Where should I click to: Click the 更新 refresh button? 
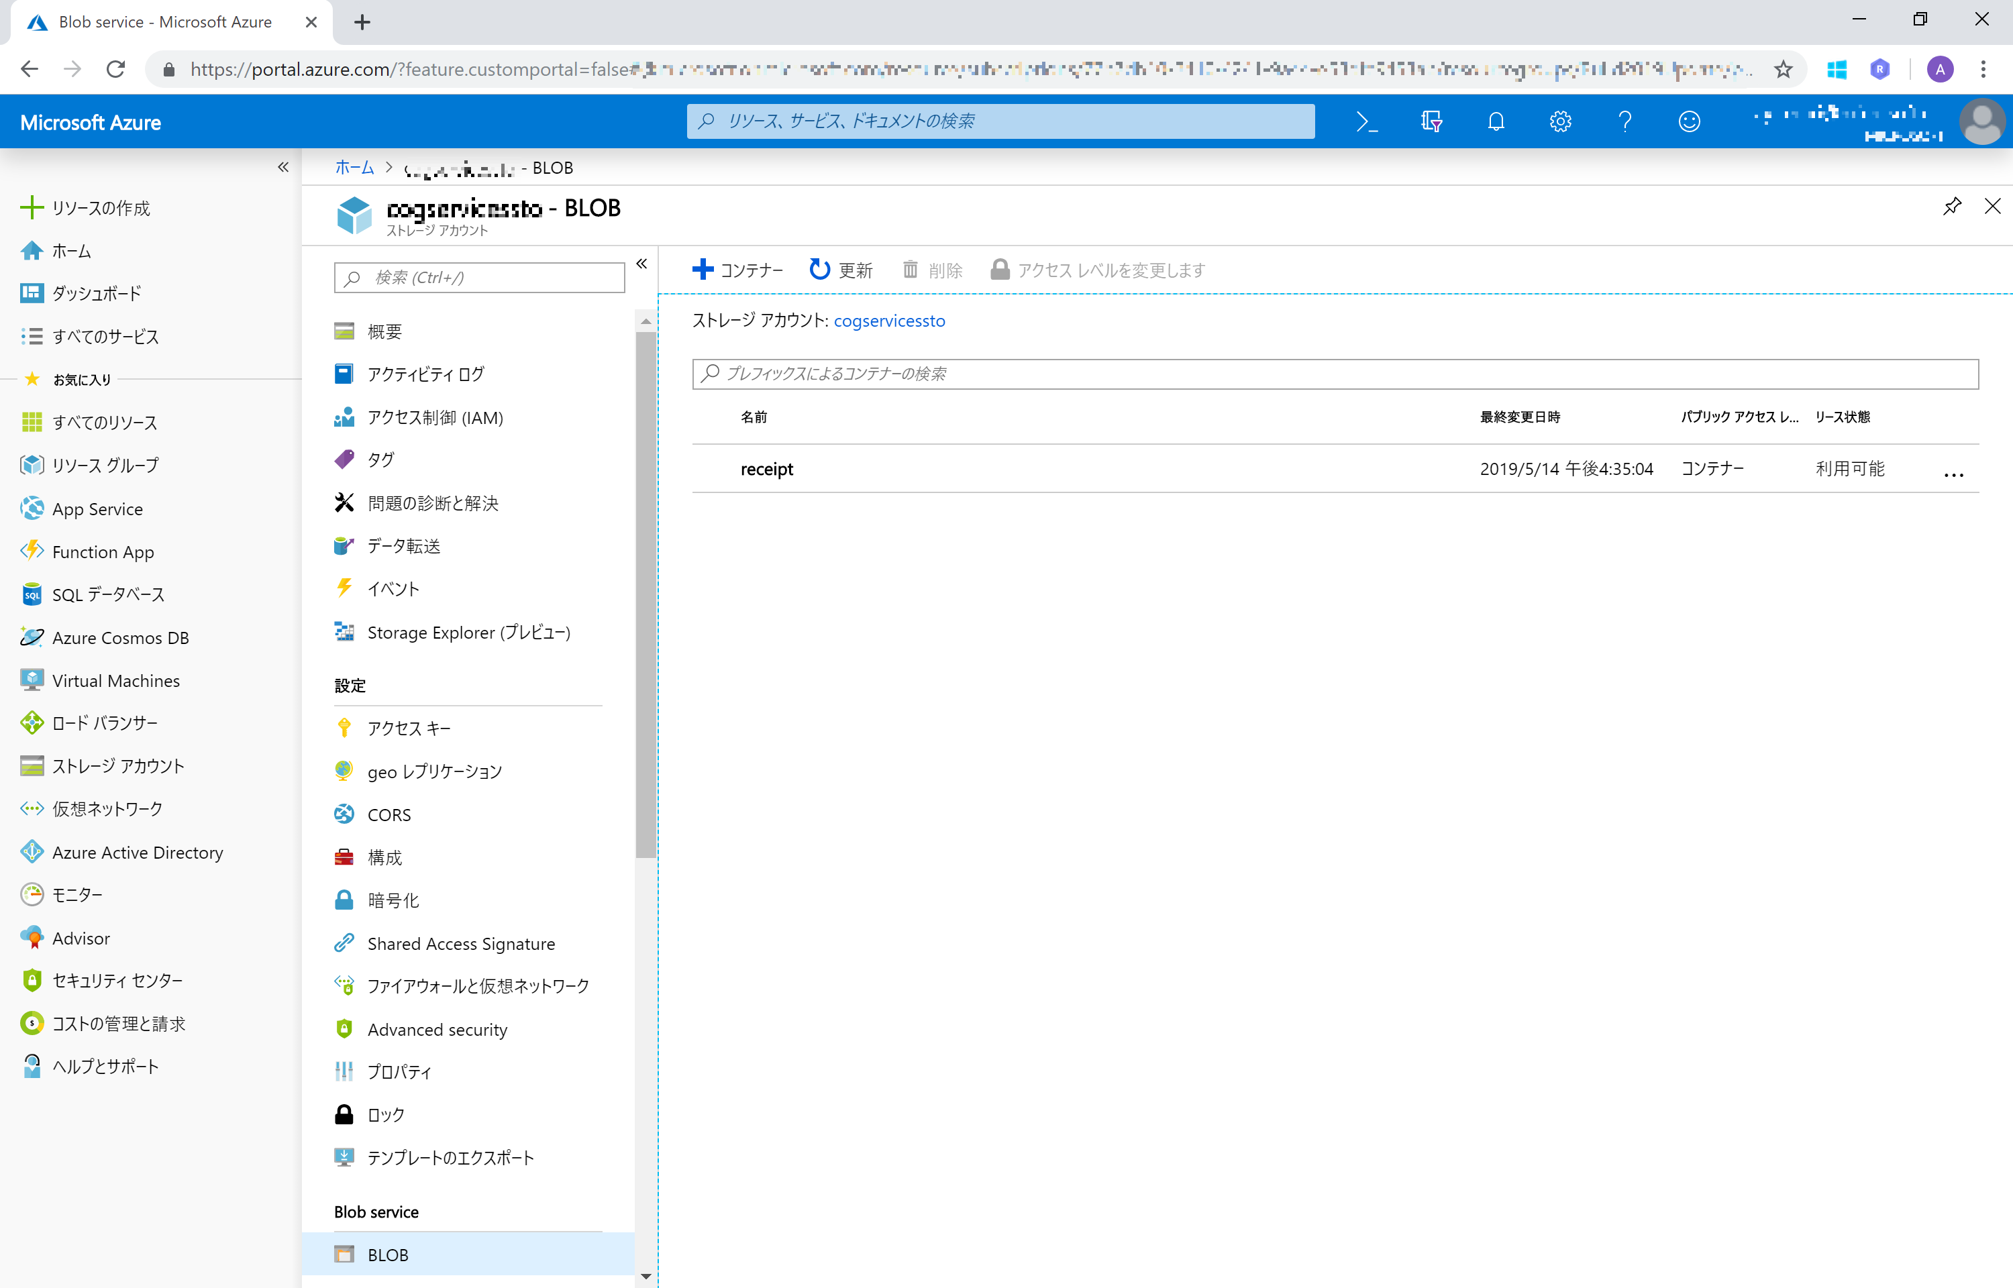click(841, 270)
